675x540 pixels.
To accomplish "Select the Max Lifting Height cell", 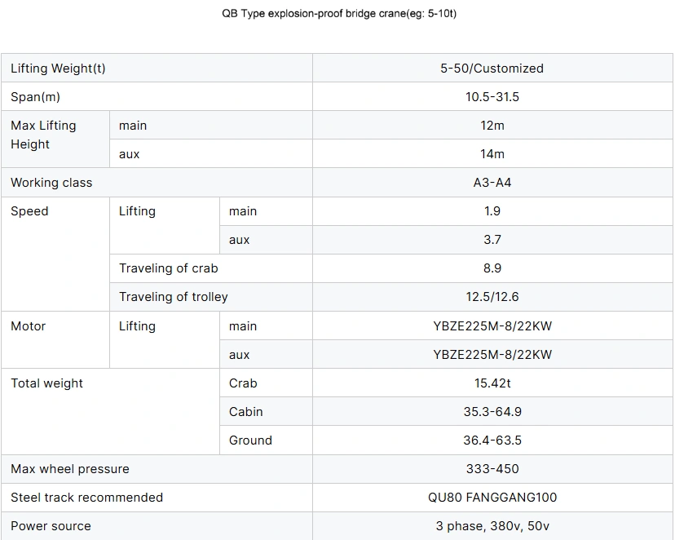I will coord(43,135).
